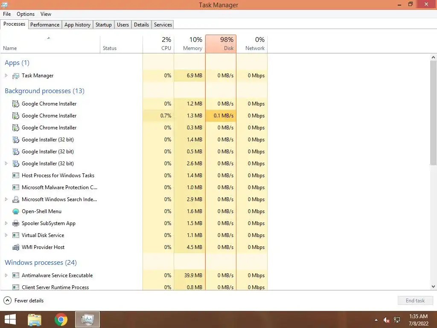This screenshot has width=437, height=328.
Task: Collapse view using the Fewer details arrow
Action: pos(8,301)
